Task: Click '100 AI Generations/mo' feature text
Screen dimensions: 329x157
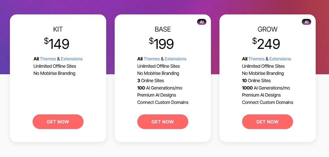Action: click(160, 88)
